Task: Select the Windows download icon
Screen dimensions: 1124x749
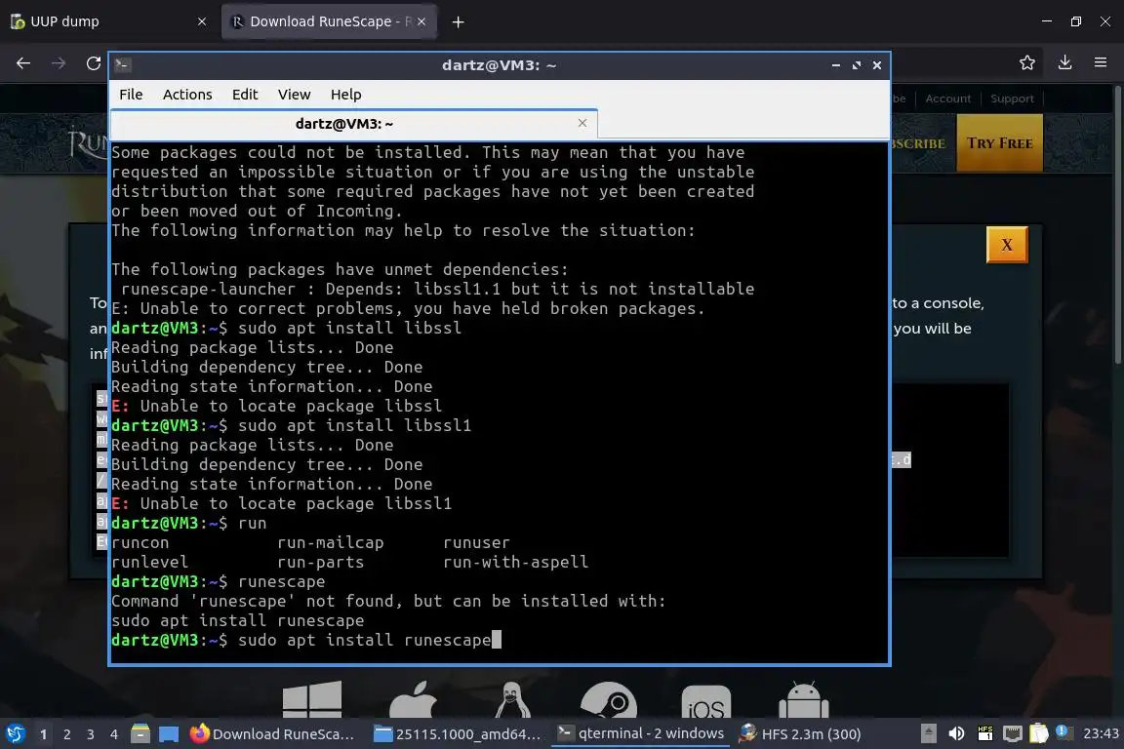Action: click(312, 699)
